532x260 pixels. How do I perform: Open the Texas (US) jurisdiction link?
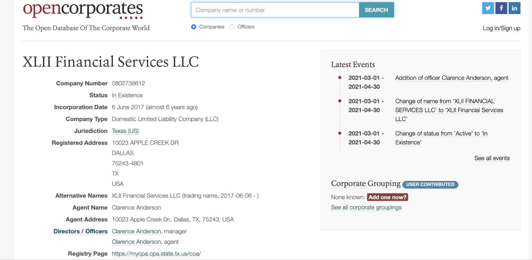tap(125, 131)
